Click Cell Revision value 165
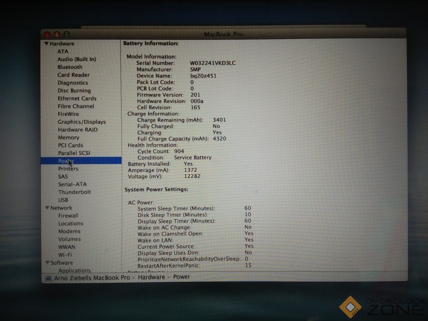This screenshot has width=428, height=321. click(196, 107)
